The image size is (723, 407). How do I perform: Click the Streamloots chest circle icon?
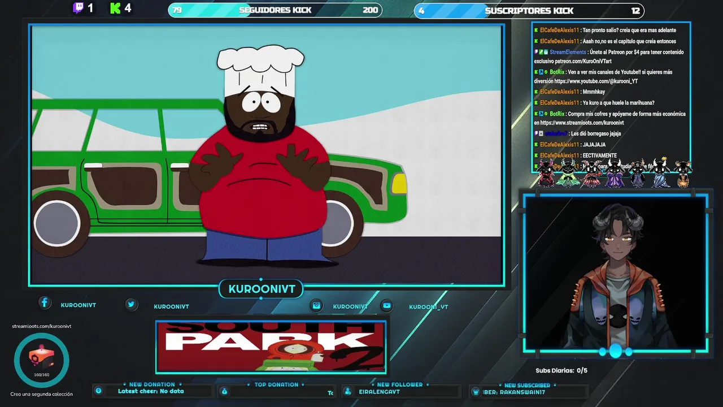[x=42, y=360]
